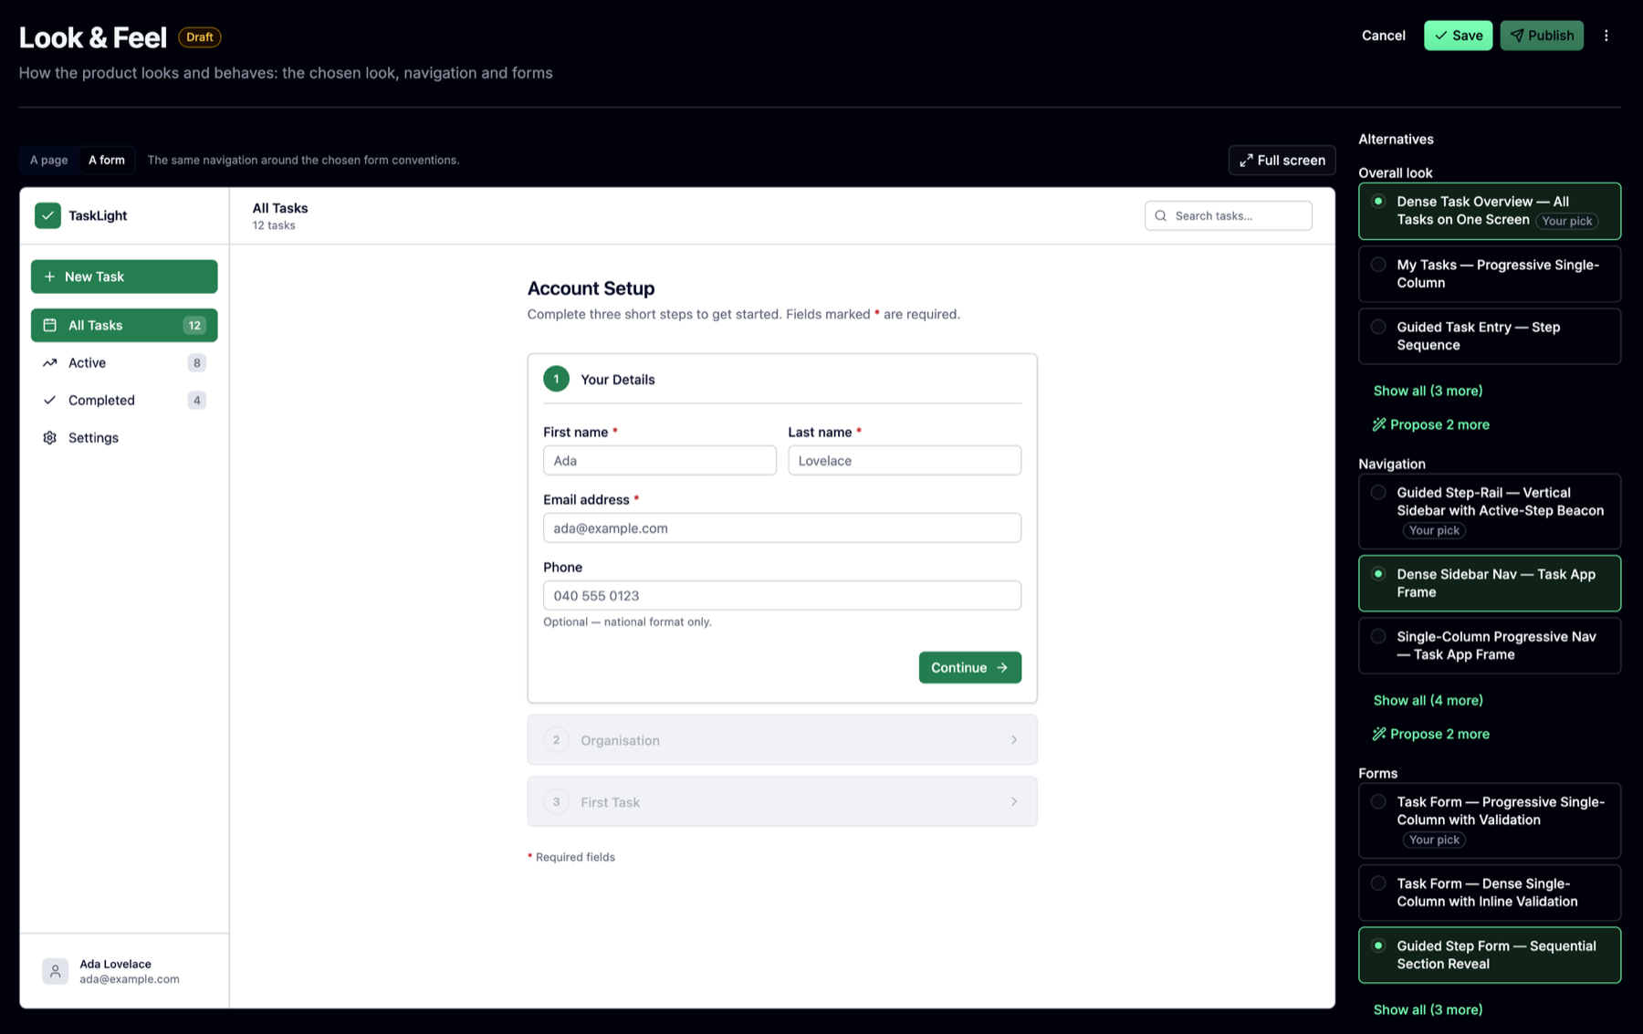
Task: Select Single-Column Progressive Nav option
Action: coord(1490,645)
